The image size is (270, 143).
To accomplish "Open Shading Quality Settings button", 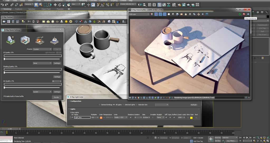I will point(57,77).
